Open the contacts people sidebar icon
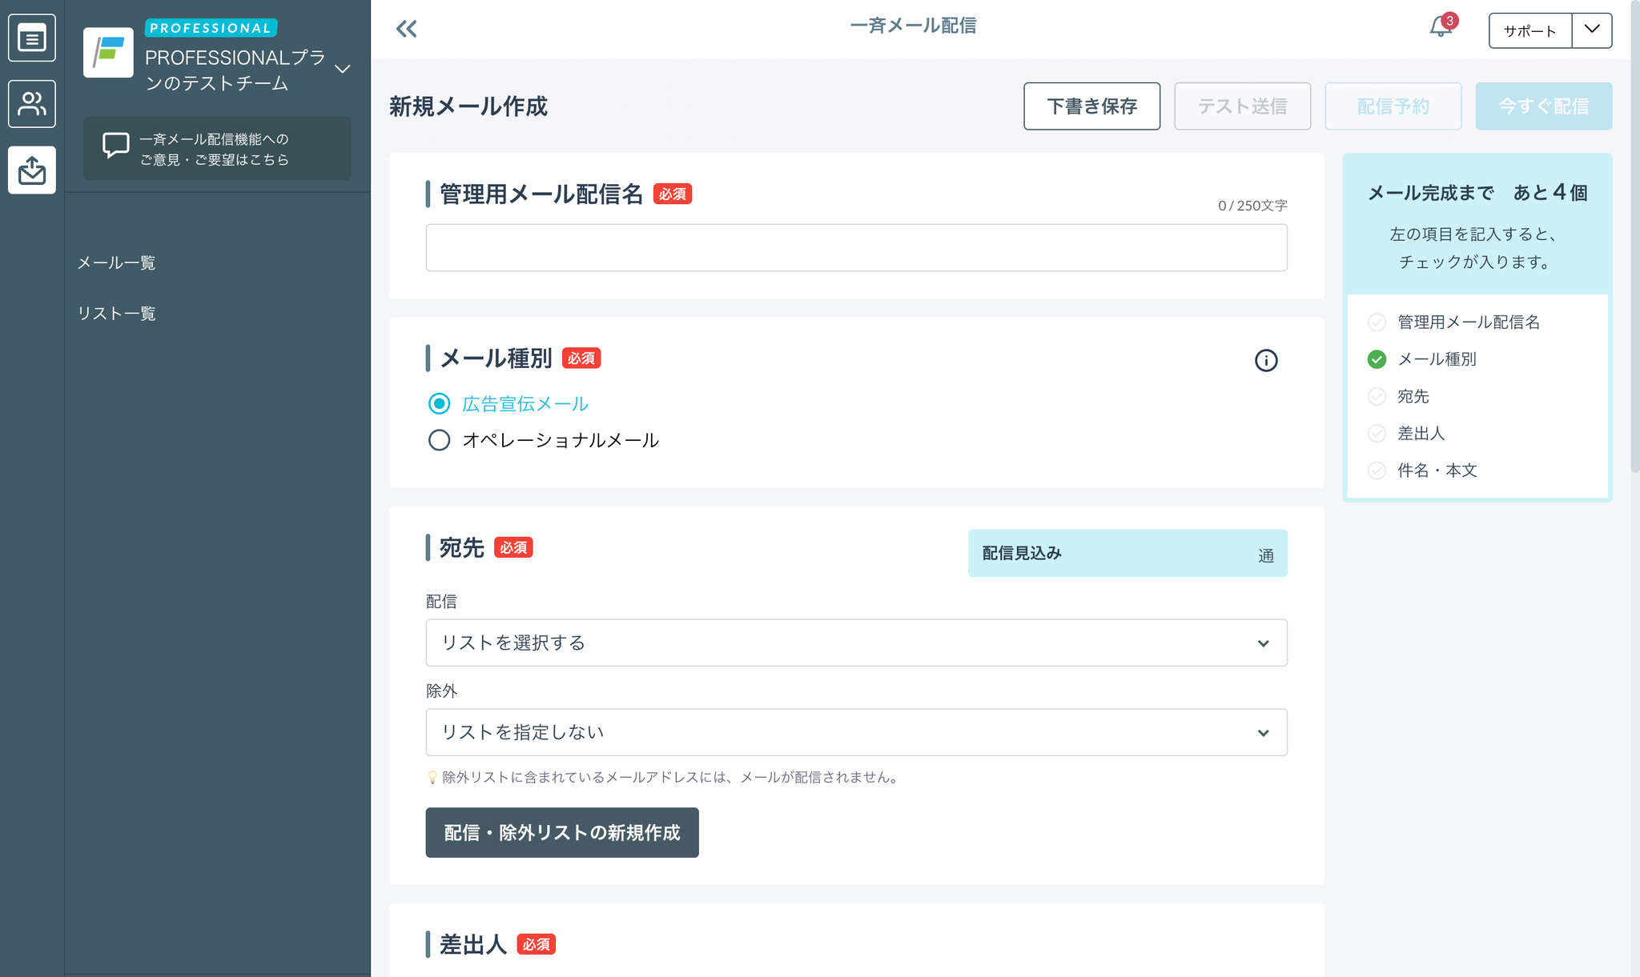The width and height of the screenshot is (1640, 977). 32,104
